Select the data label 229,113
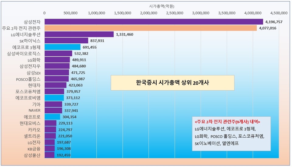The image size is (292, 167). click(66, 123)
